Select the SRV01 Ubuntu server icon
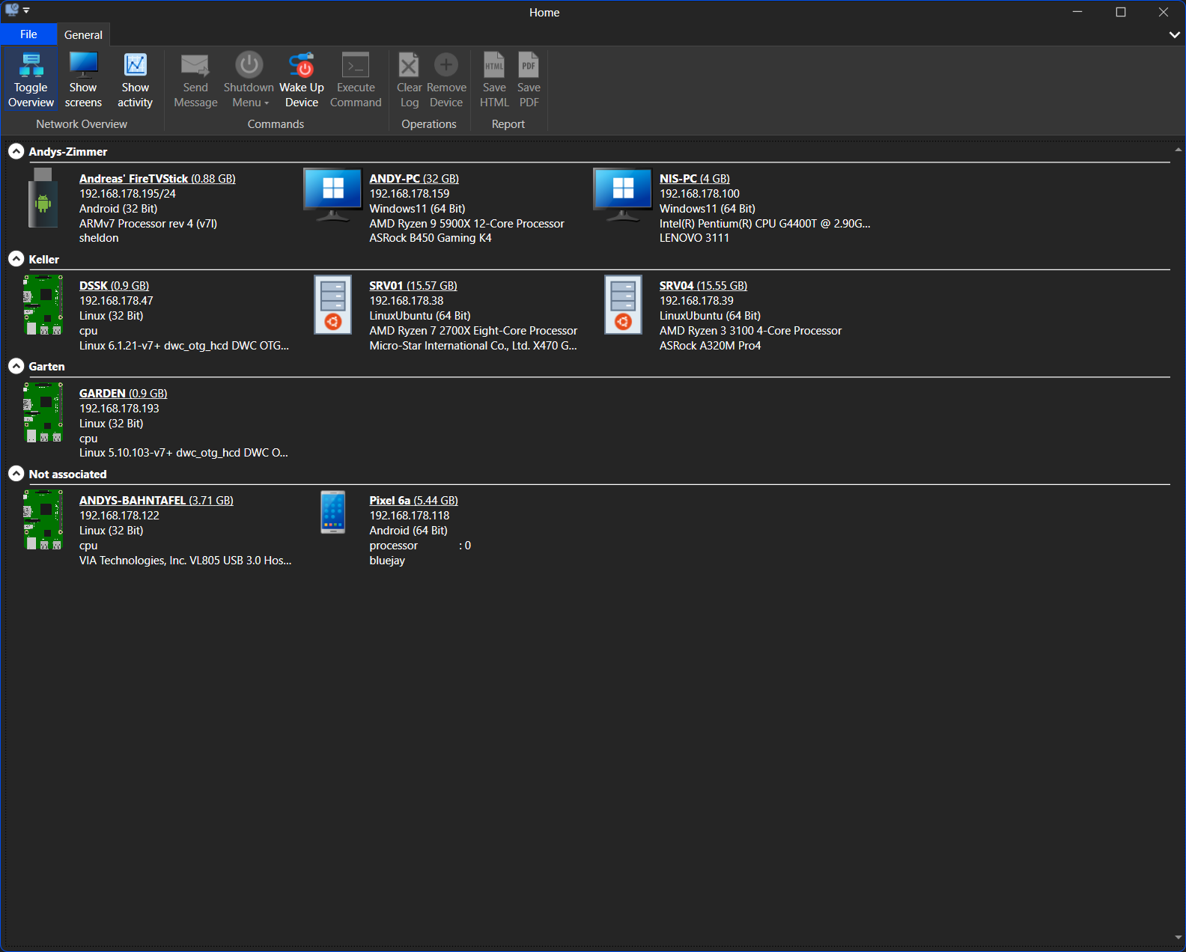1186x952 pixels. coord(333,305)
